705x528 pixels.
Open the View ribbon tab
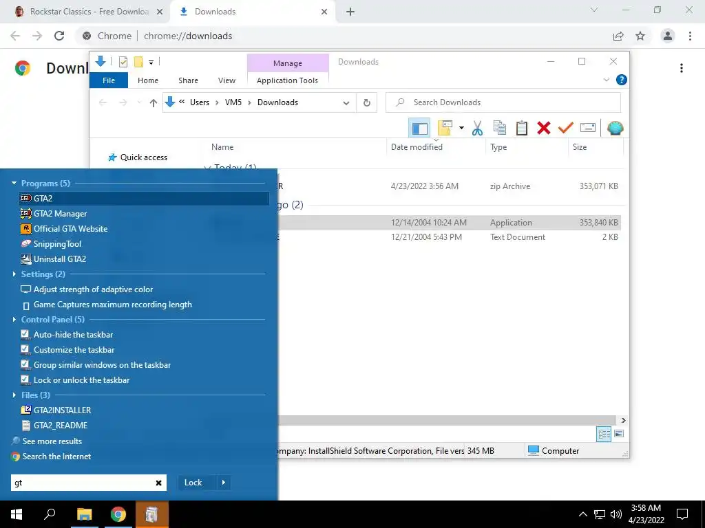coord(227,80)
